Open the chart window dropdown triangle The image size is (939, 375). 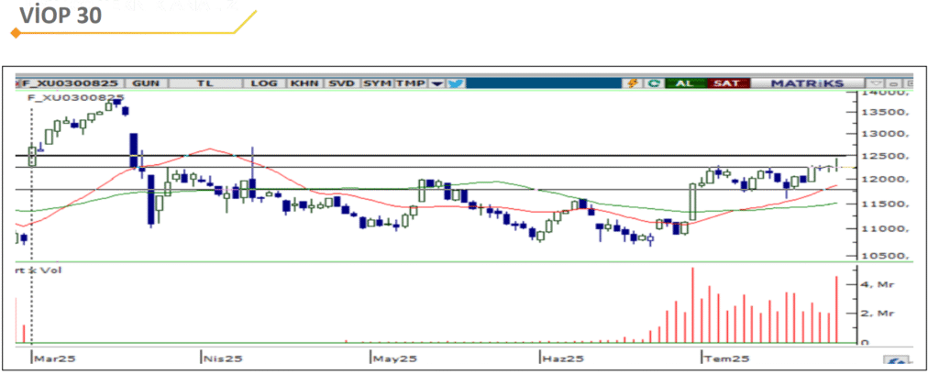click(x=877, y=83)
